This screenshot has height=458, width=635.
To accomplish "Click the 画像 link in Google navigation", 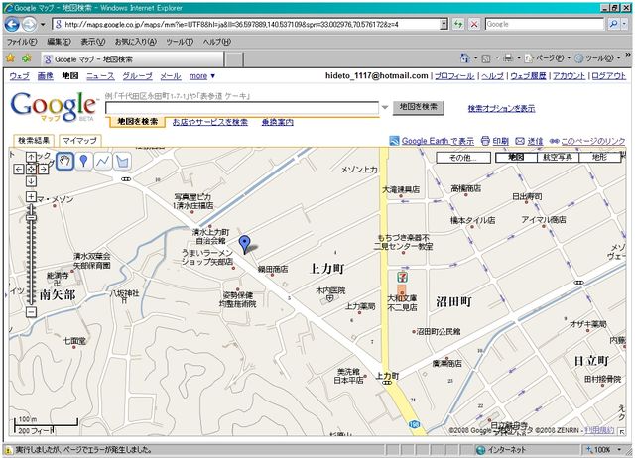I will (x=45, y=76).
